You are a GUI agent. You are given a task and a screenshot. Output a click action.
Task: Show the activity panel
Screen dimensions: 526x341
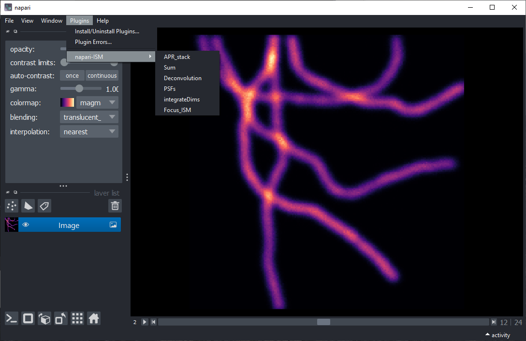[498, 335]
